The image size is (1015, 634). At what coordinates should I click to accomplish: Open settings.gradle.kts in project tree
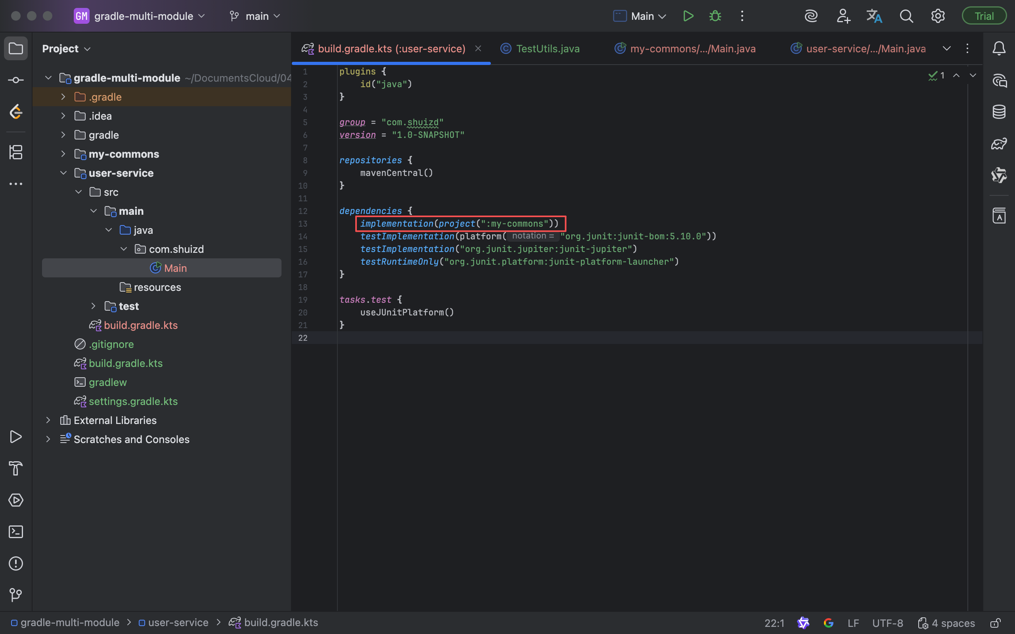(133, 401)
